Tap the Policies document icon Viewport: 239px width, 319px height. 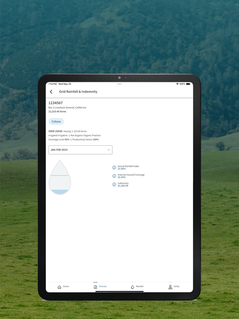(x=95, y=287)
